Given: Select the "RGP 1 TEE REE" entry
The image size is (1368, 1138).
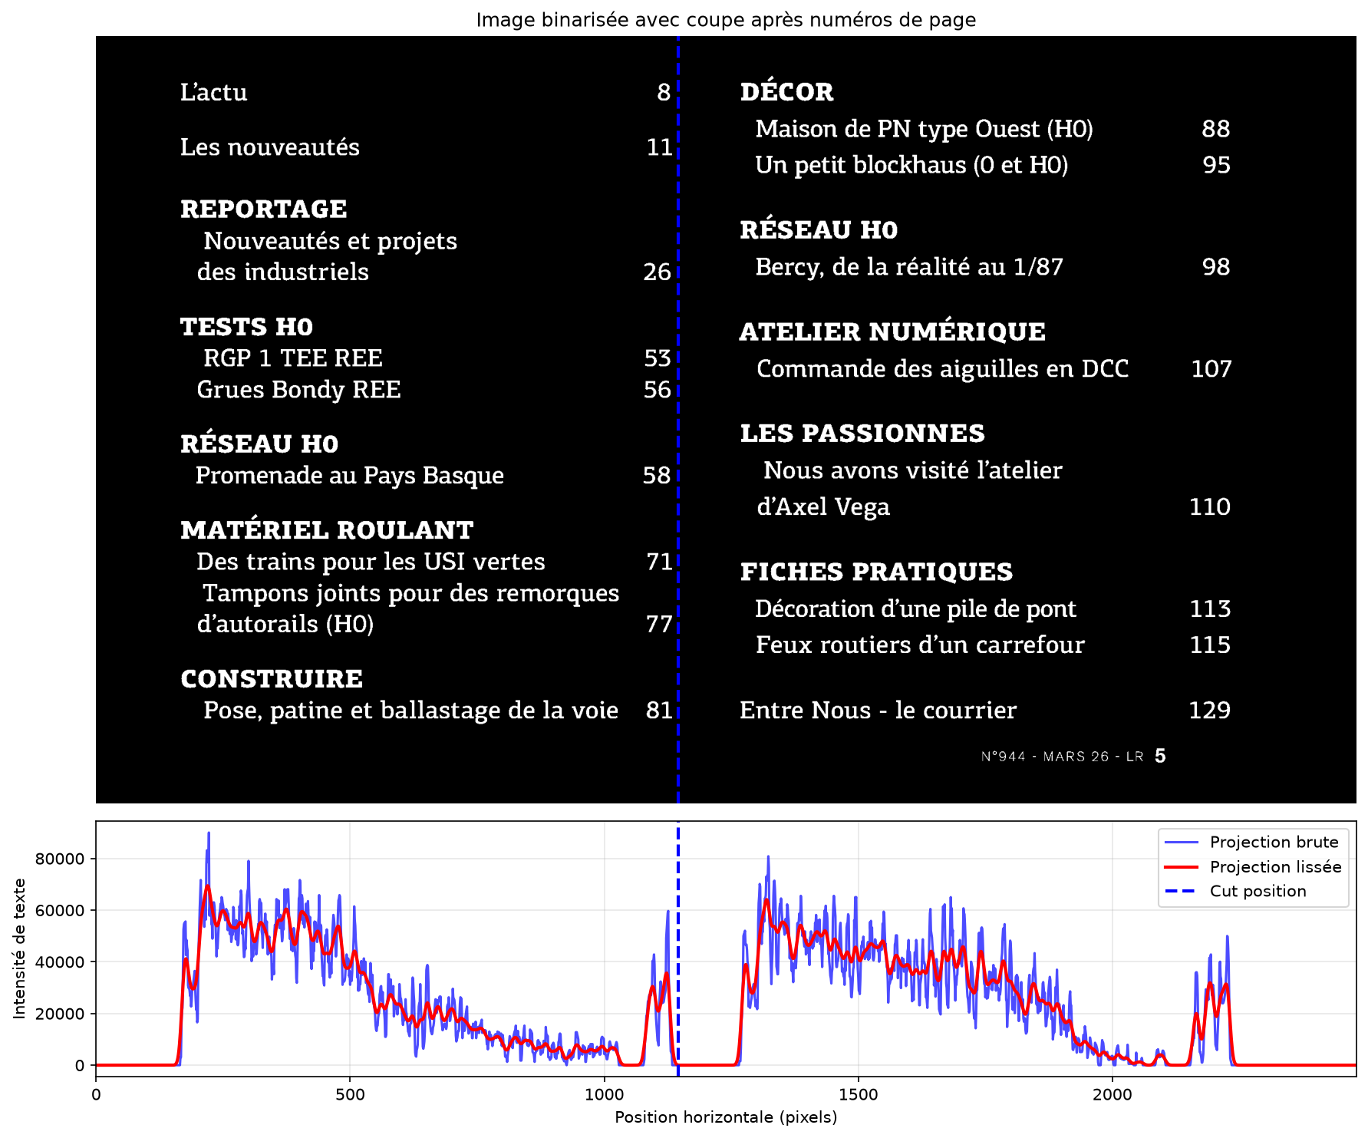Looking at the screenshot, I should (x=292, y=358).
